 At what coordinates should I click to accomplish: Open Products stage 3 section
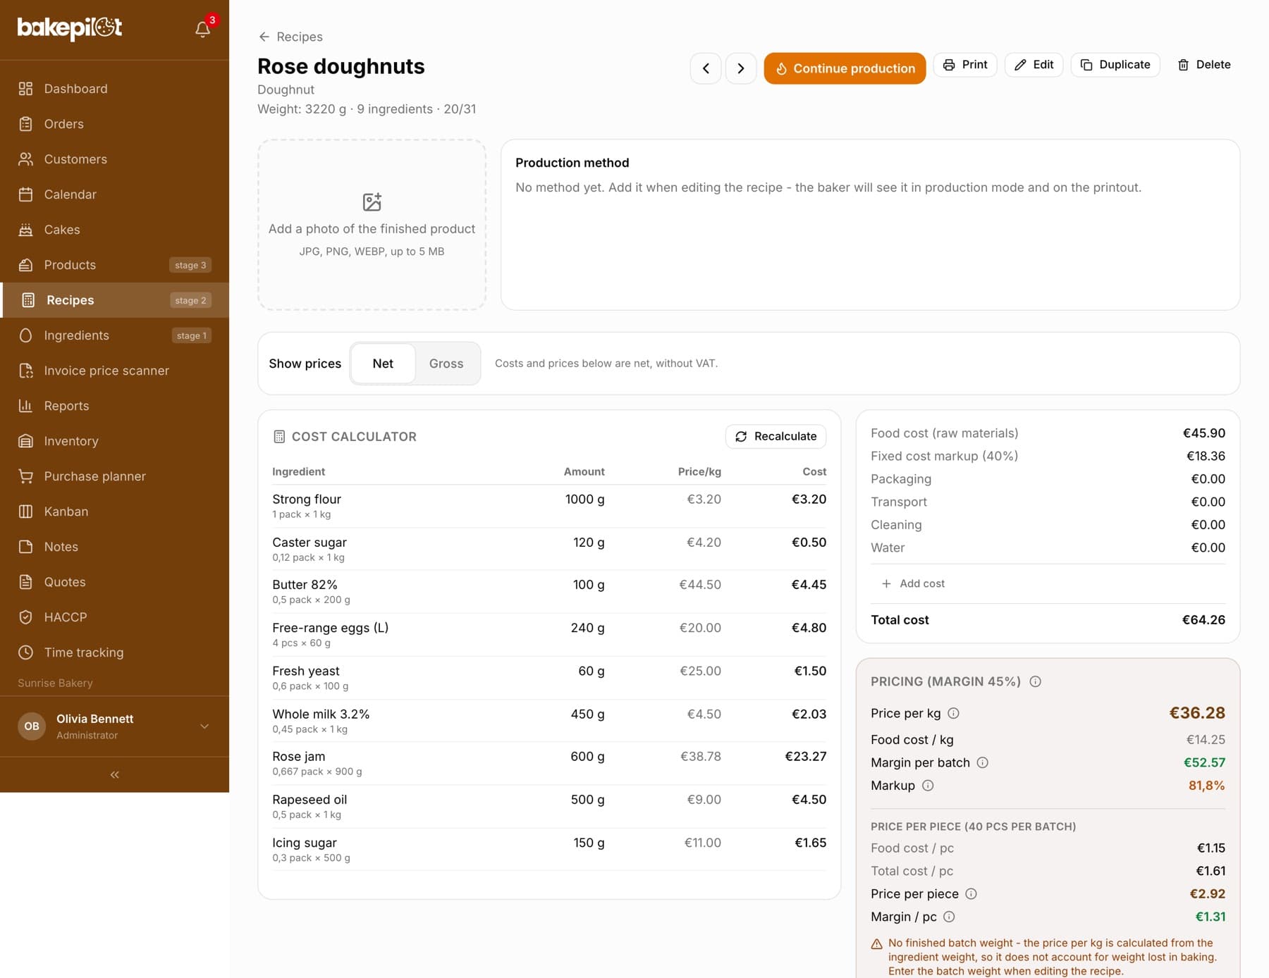[114, 265]
